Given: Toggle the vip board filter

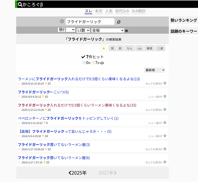Looking at the screenshot, I should [x=139, y=48].
